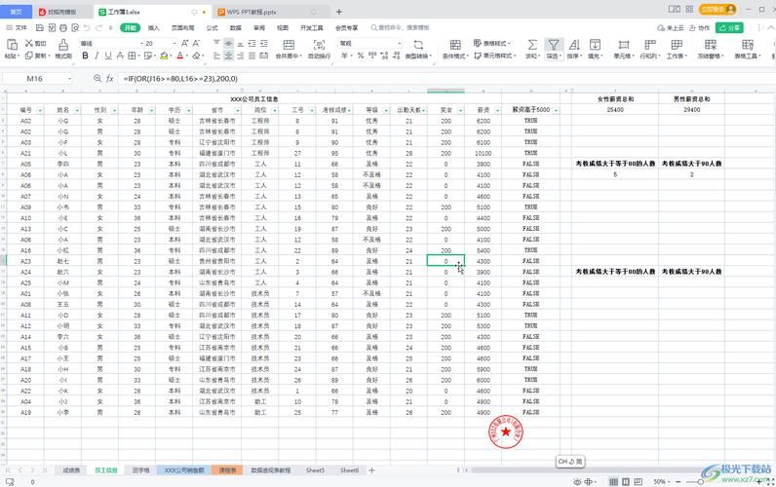Click the fx insert function icon
The width and height of the screenshot is (776, 487).
click(x=110, y=79)
